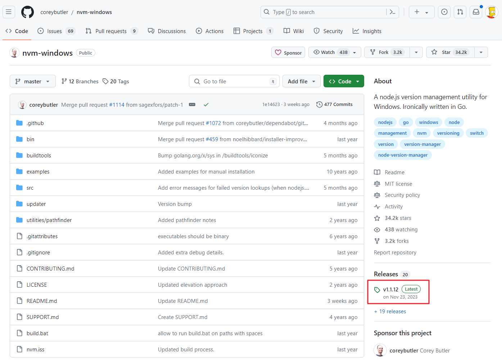Open the build.bat file

coord(37,333)
